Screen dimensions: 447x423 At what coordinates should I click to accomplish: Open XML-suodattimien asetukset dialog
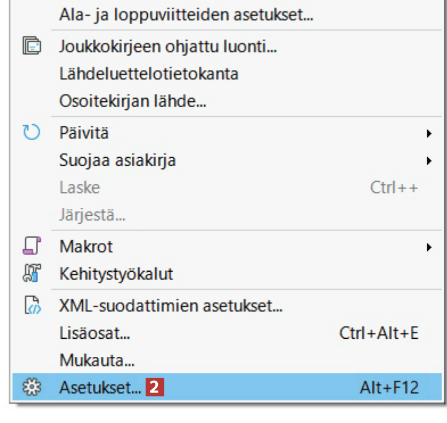[x=171, y=306]
